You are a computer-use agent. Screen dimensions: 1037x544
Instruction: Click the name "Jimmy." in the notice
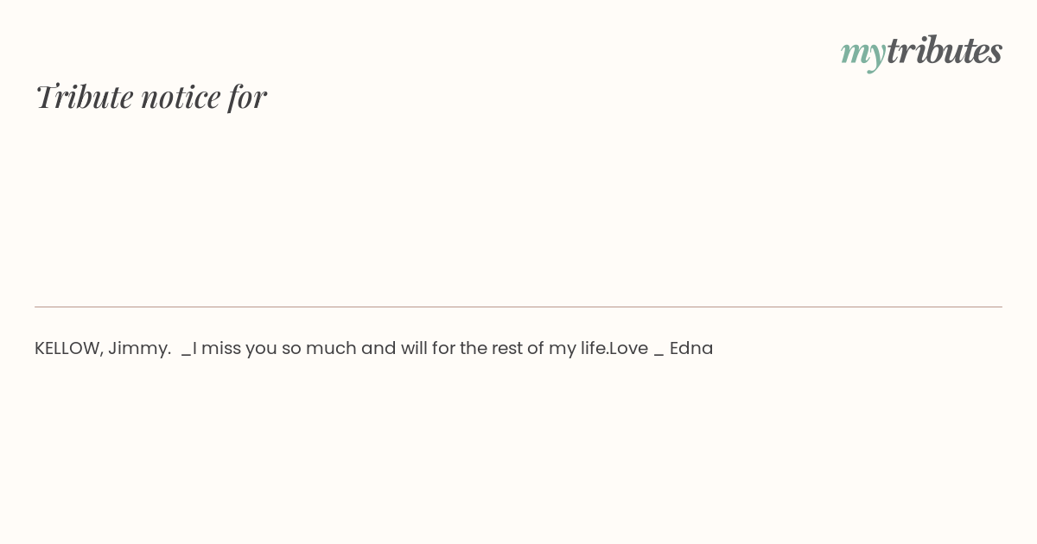tap(139, 349)
